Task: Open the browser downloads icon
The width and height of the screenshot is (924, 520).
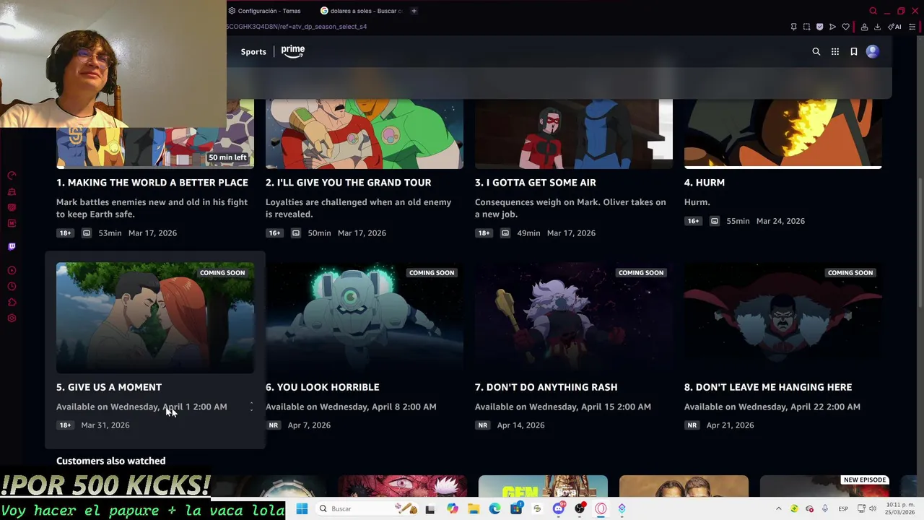Action: click(877, 27)
